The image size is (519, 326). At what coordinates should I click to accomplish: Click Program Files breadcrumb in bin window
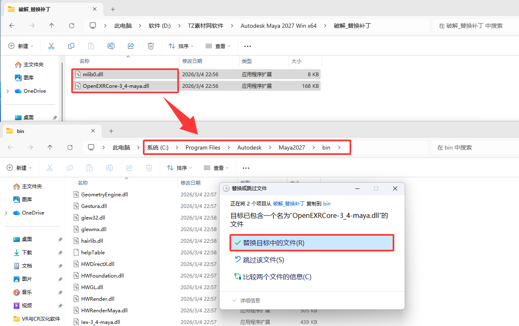pos(203,147)
